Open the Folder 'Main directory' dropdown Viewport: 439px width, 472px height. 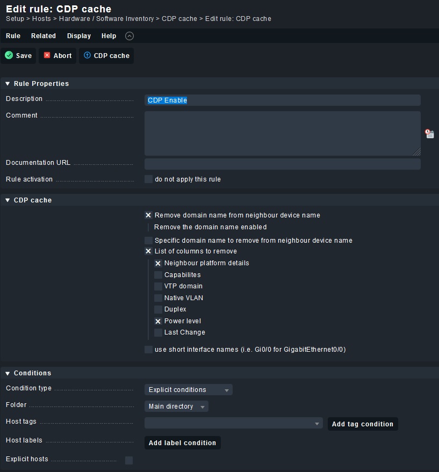tap(176, 406)
